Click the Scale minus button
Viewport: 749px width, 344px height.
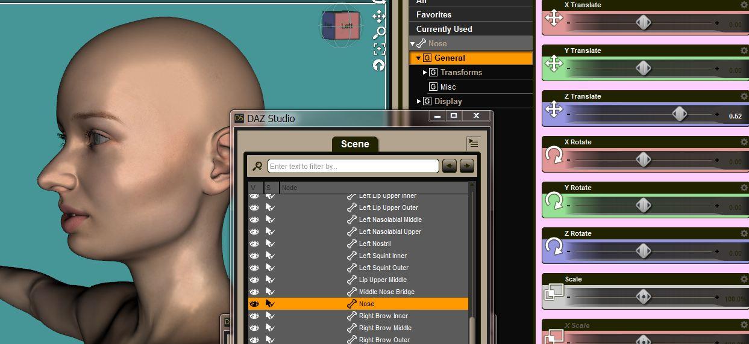(568, 298)
